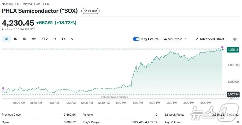
Task: Click the mountain chart icon beside Mountain
Action: click(165, 39)
